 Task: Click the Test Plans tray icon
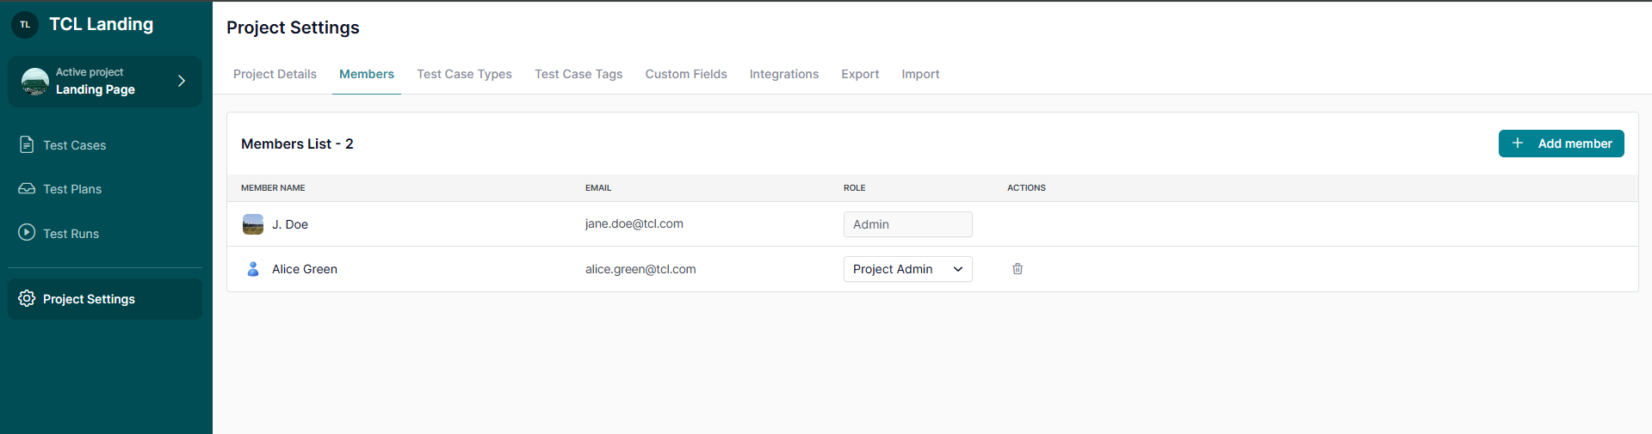coord(27,188)
